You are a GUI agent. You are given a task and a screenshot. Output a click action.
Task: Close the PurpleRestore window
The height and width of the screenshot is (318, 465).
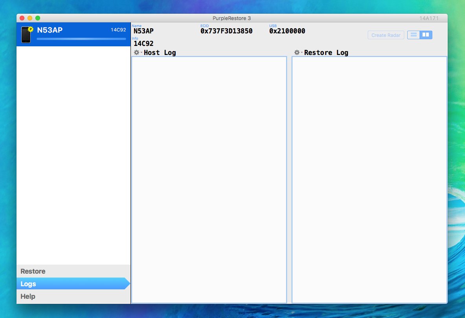[x=22, y=18]
